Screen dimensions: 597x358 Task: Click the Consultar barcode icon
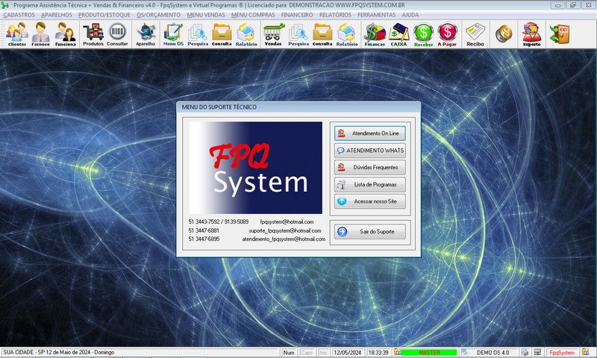coord(117,34)
